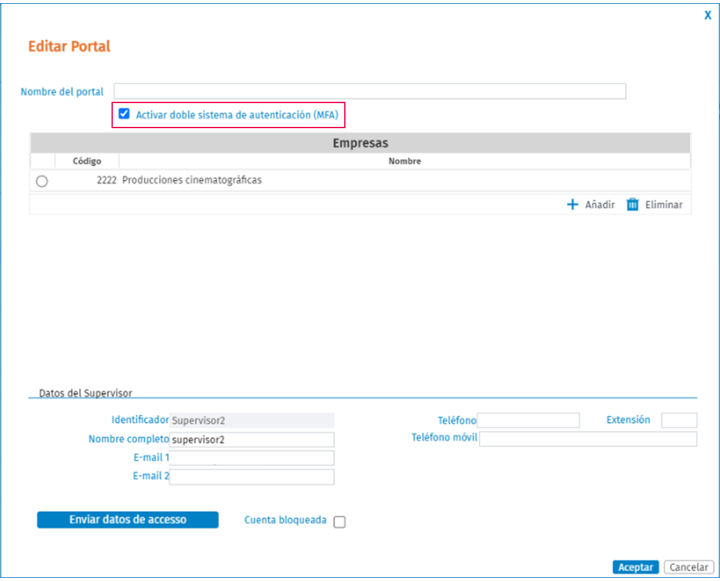Image resolution: width=720 pixels, height=581 pixels.
Task: Select the Producciones cinematográficas row name
Action: (x=192, y=180)
